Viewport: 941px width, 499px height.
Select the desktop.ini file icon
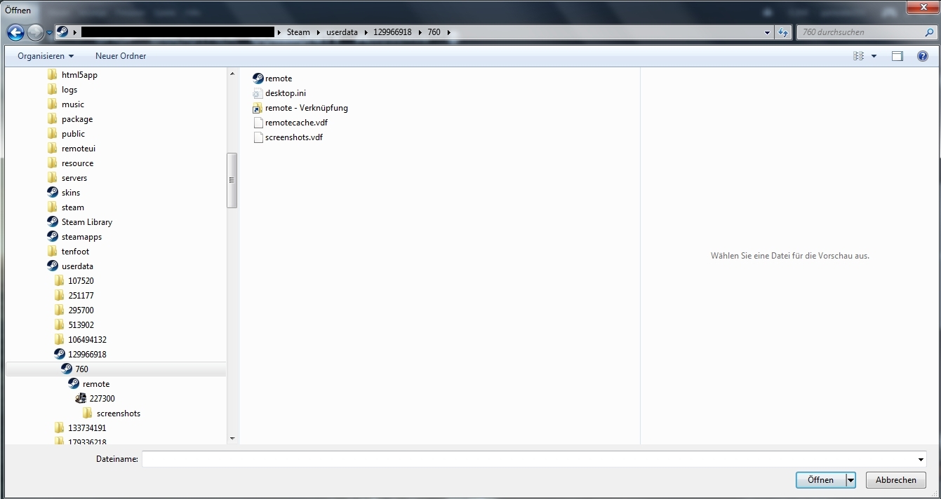pyautogui.click(x=258, y=93)
